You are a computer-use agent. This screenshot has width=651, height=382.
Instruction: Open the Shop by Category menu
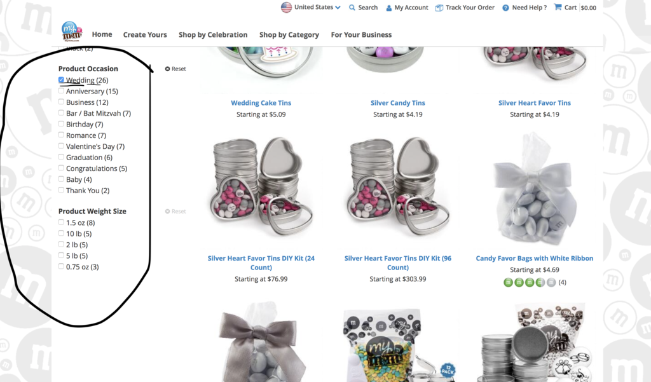[289, 35]
